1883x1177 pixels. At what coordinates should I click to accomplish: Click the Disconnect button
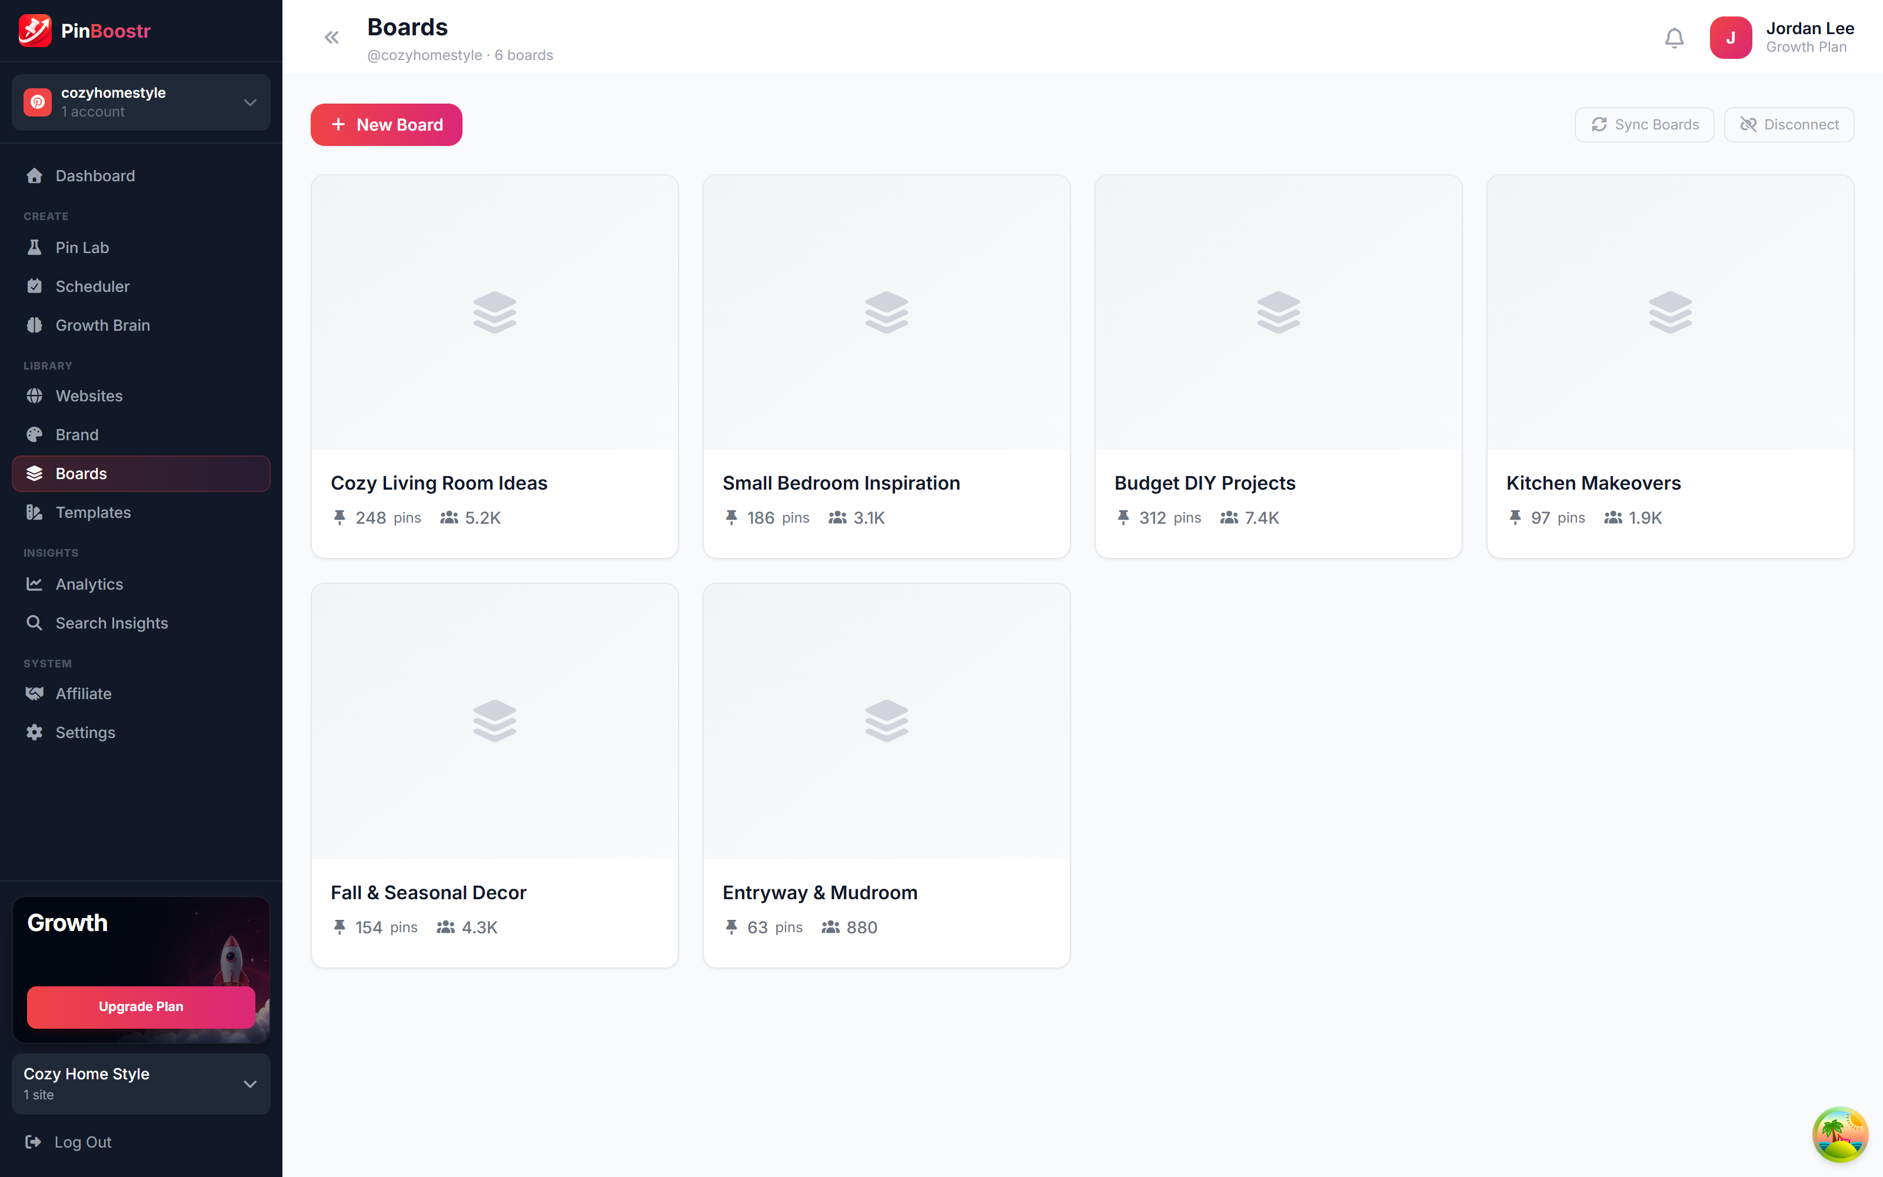(x=1789, y=125)
